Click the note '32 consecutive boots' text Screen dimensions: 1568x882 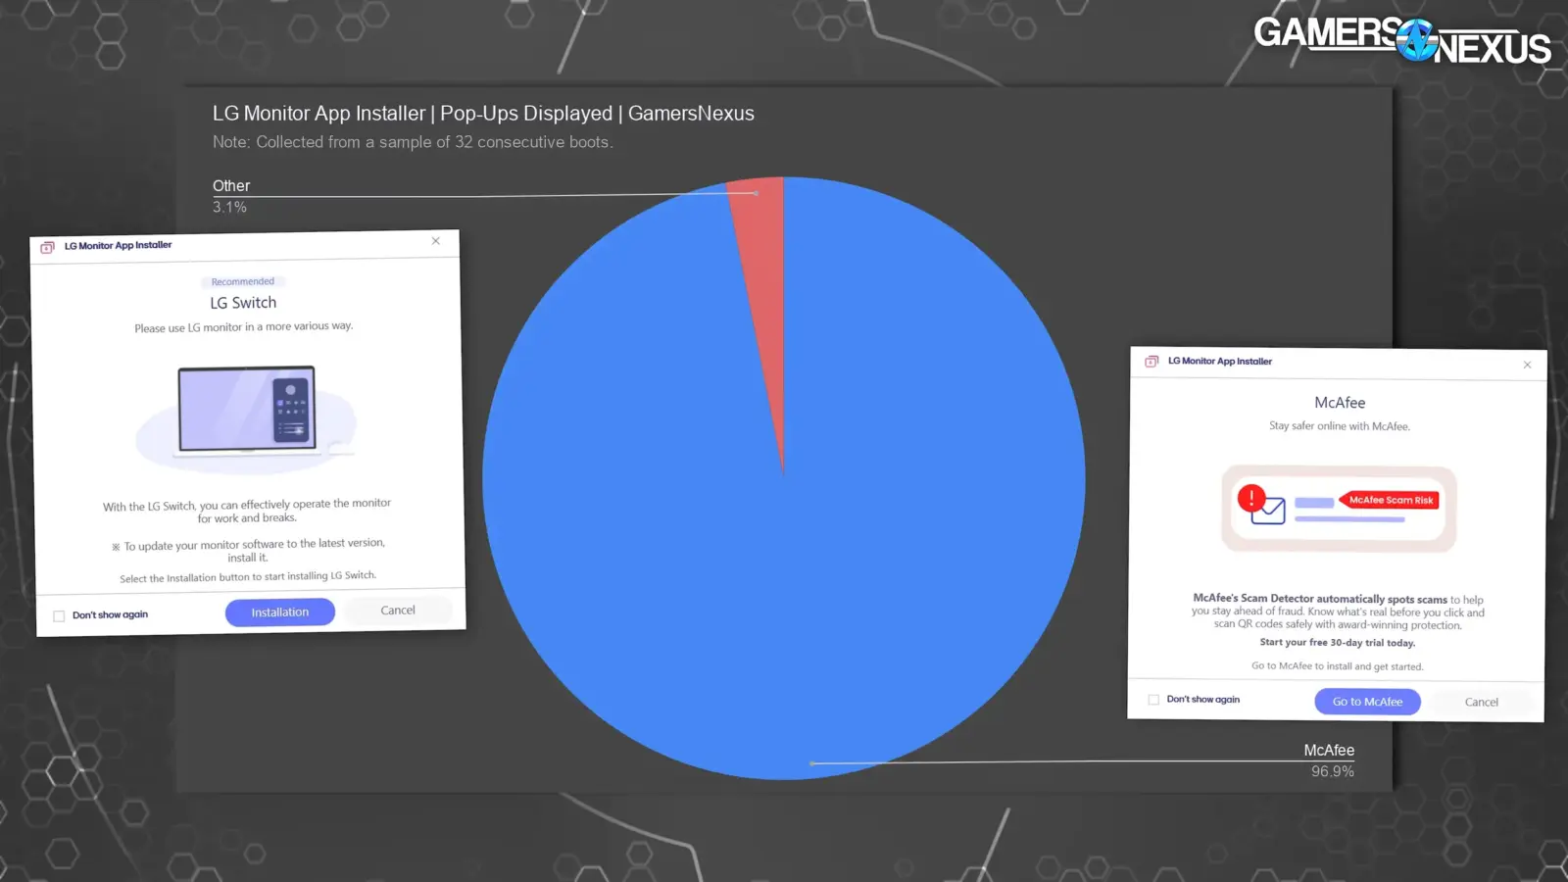pos(533,142)
